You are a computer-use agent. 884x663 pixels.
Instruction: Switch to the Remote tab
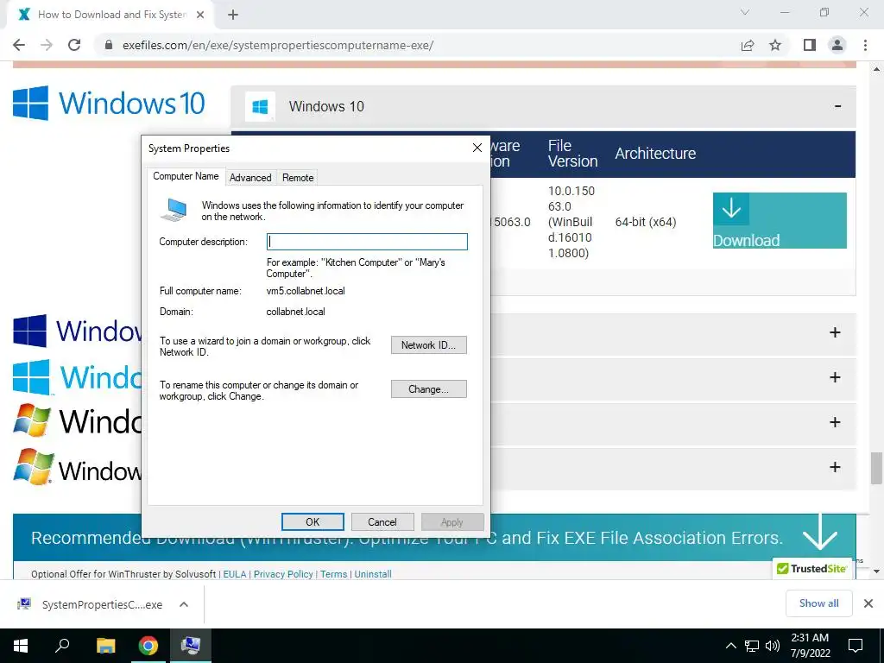pos(298,178)
